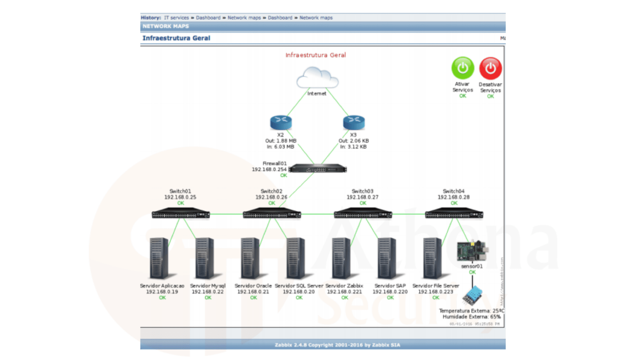The width and height of the screenshot is (643, 361).
Task: Open Network maps from the history breadcrumb
Action: 244,18
